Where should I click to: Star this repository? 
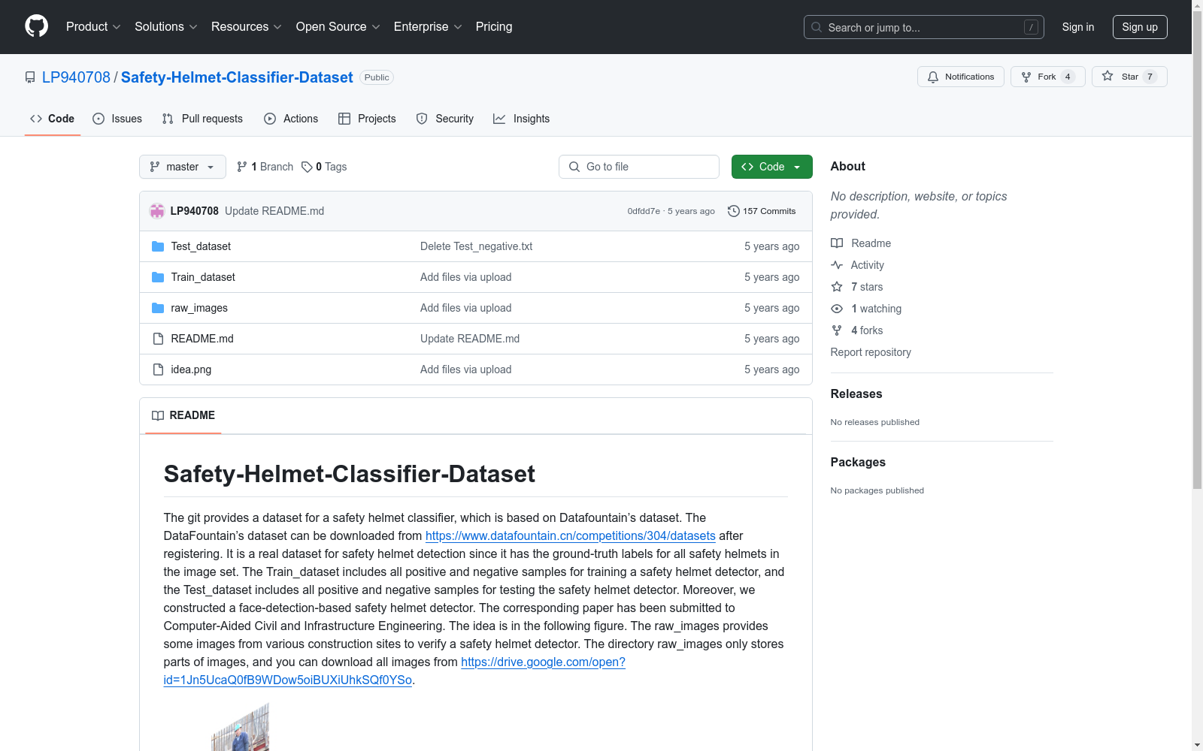[x=1129, y=77]
